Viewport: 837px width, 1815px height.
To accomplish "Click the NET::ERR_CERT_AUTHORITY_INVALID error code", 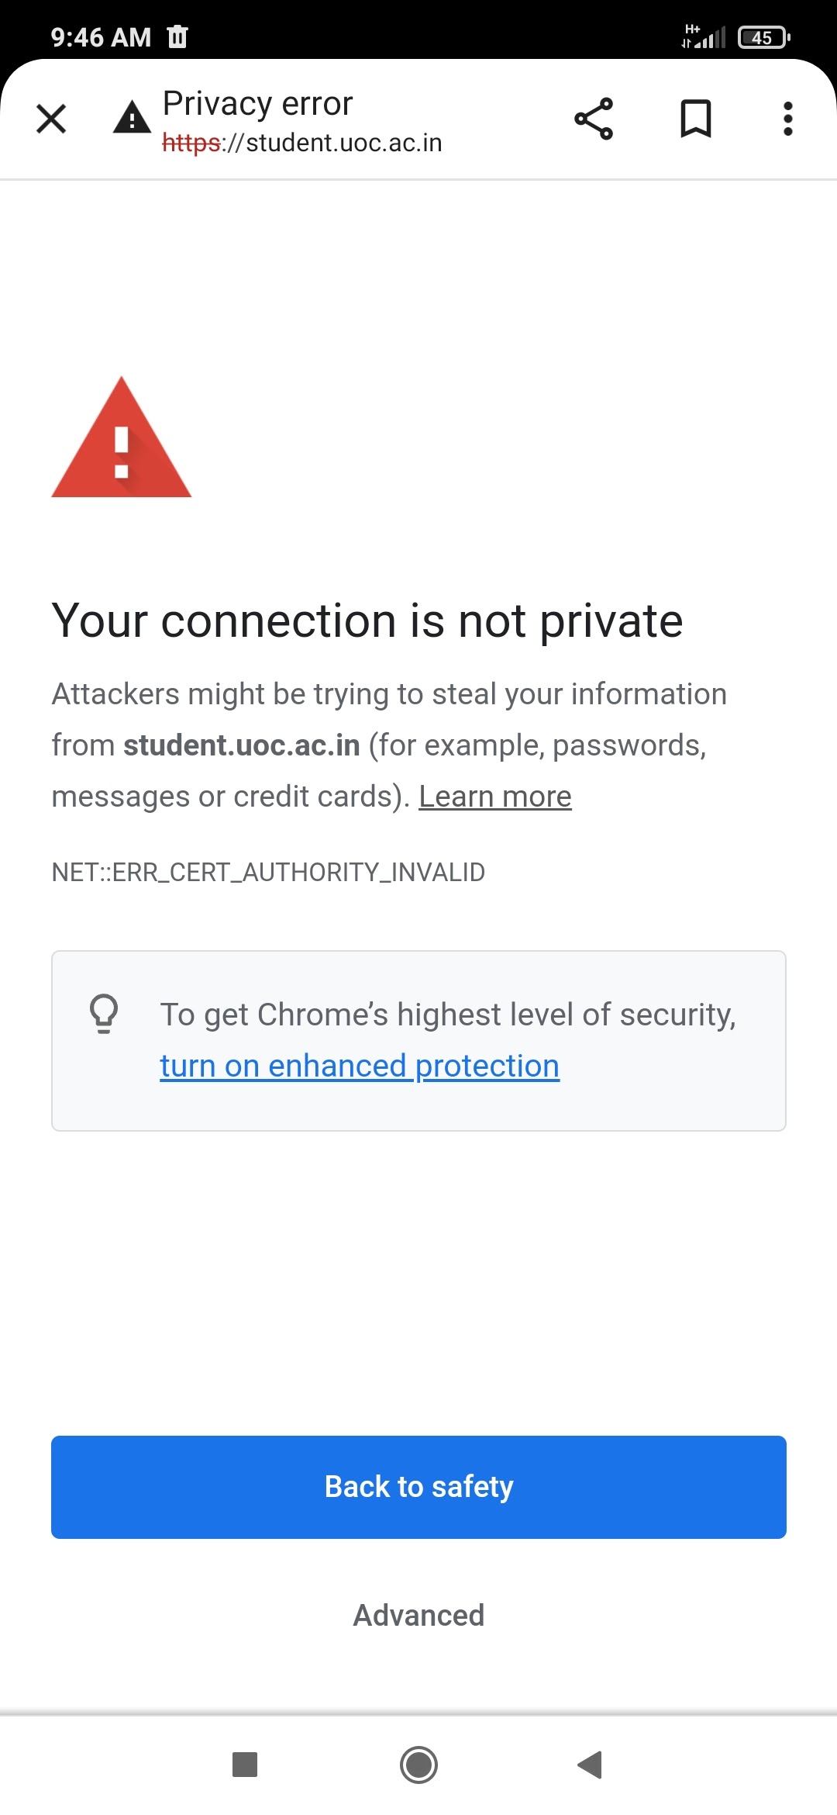I will click(268, 873).
